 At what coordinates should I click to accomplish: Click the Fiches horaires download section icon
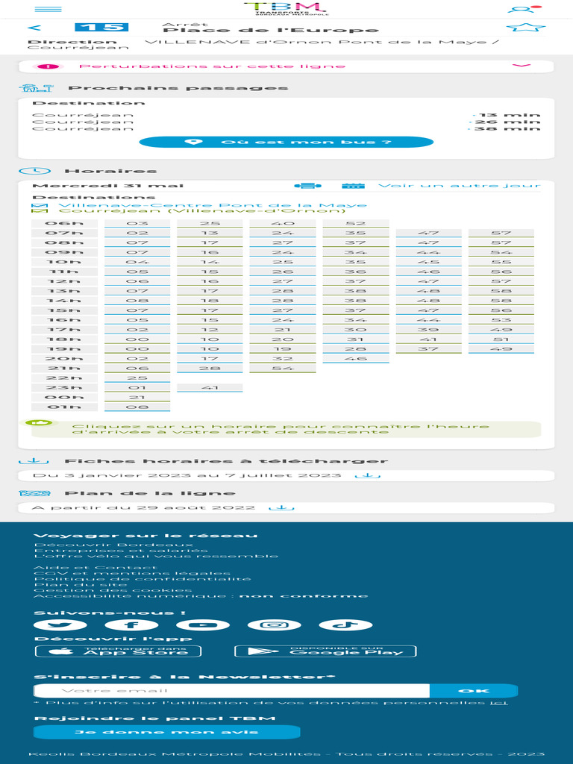click(34, 461)
